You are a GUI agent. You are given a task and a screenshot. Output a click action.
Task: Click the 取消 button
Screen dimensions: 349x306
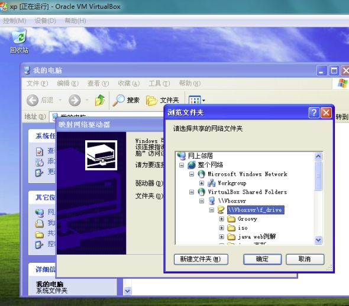point(305,259)
